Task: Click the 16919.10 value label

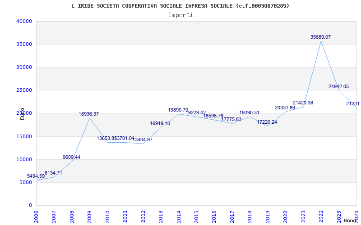Action: [x=160, y=124]
